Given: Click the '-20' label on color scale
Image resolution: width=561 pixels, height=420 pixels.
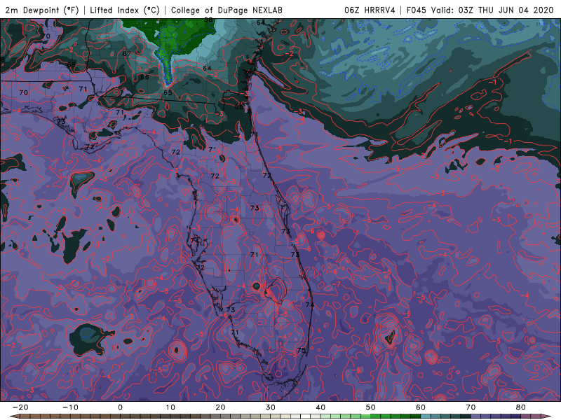Looking at the screenshot, I should click(20, 407).
